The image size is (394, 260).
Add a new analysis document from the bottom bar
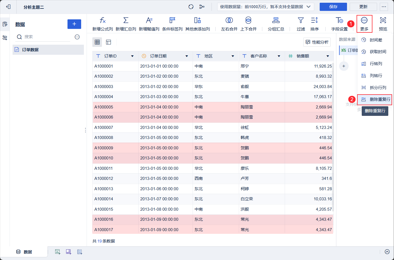point(80,252)
